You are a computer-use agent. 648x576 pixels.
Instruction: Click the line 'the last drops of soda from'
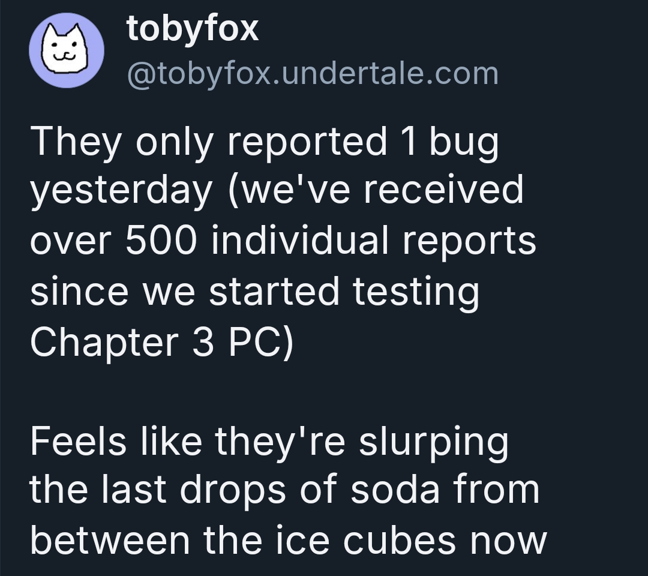[x=285, y=490]
